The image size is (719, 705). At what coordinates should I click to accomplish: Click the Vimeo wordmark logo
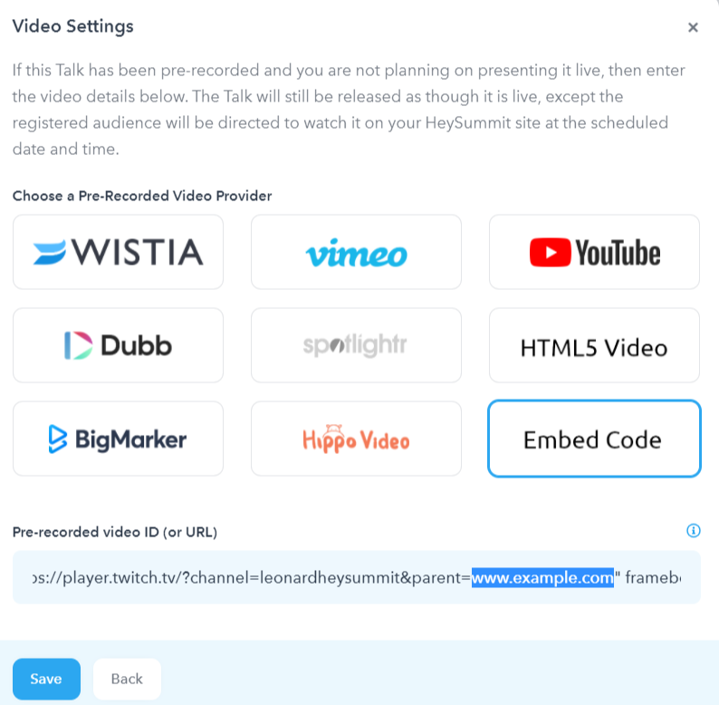click(x=356, y=254)
